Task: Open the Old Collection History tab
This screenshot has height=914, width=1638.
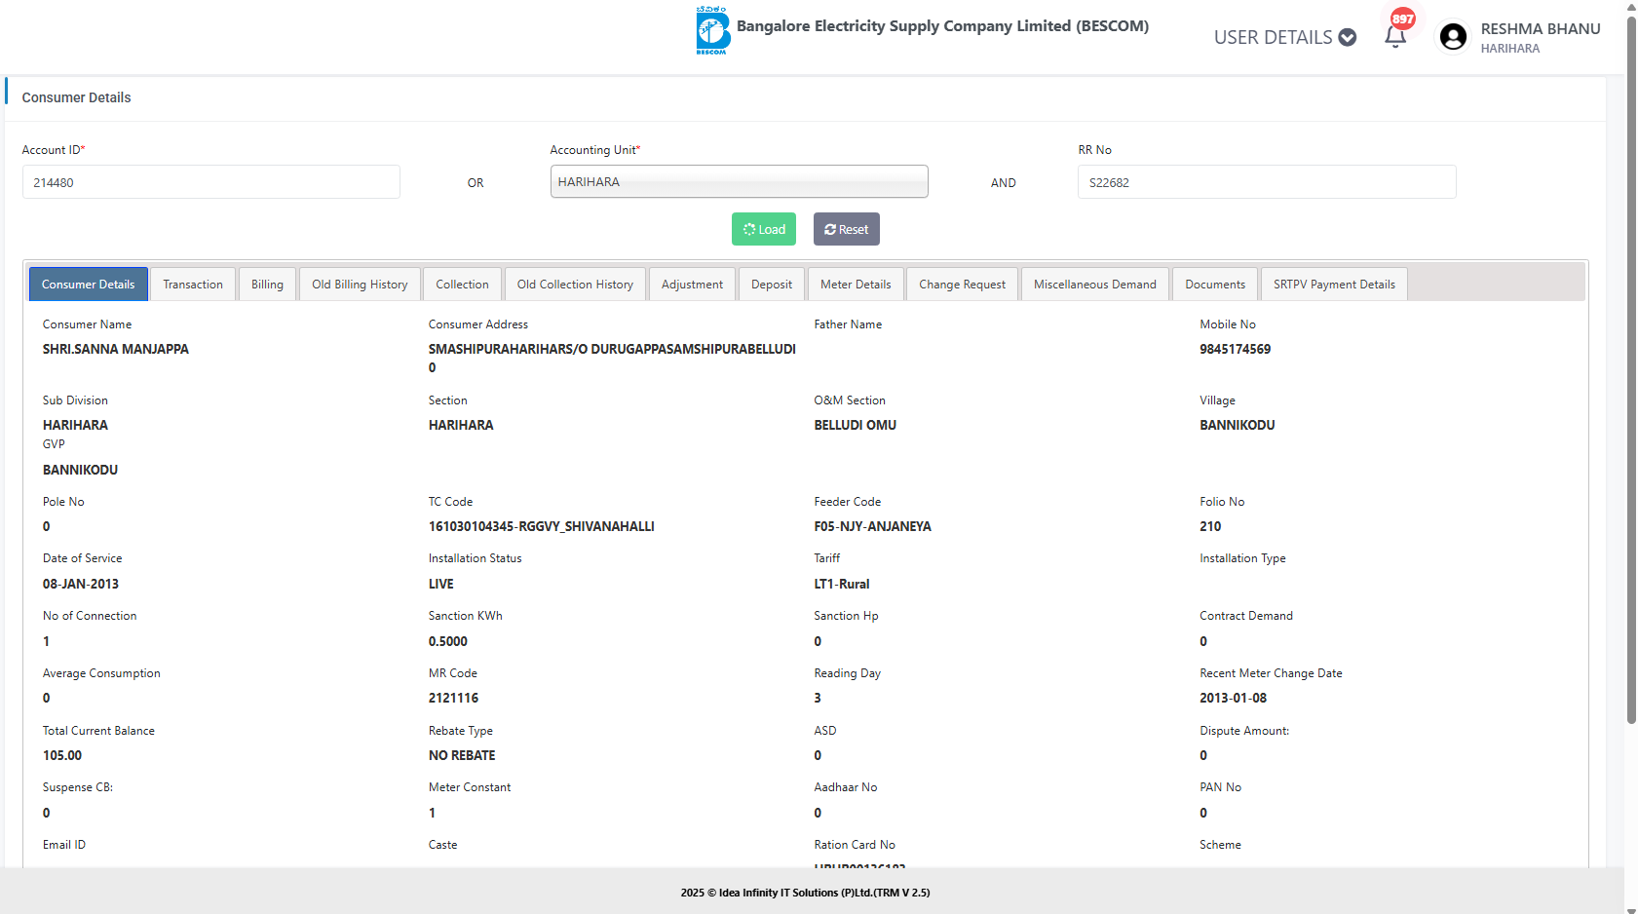Action: point(575,285)
